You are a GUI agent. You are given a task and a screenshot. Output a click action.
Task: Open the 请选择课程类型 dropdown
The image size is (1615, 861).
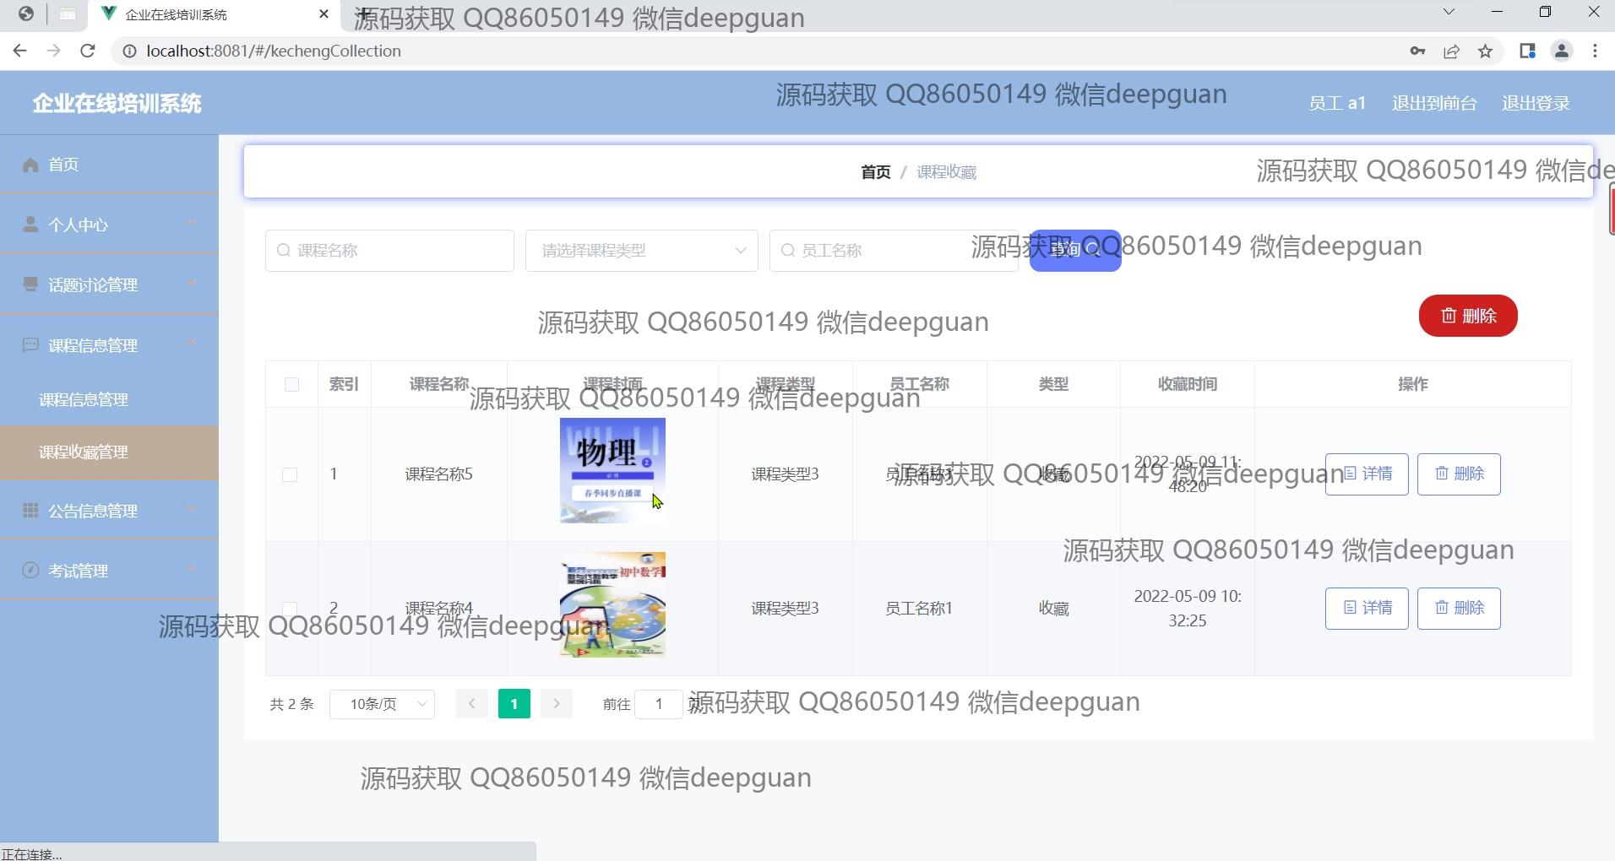(x=641, y=251)
